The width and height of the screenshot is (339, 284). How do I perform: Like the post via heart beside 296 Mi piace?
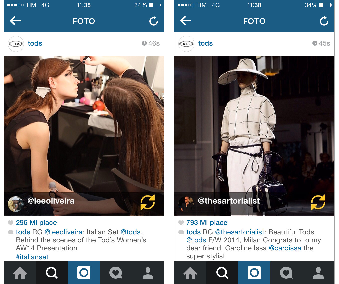[11, 222]
